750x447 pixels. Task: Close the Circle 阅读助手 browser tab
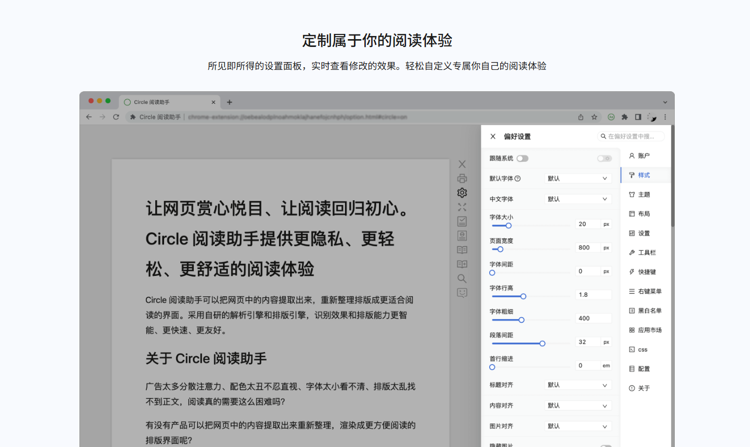pyautogui.click(x=213, y=102)
